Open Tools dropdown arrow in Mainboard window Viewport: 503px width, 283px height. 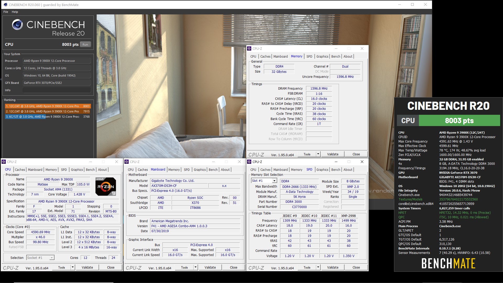[195, 267]
